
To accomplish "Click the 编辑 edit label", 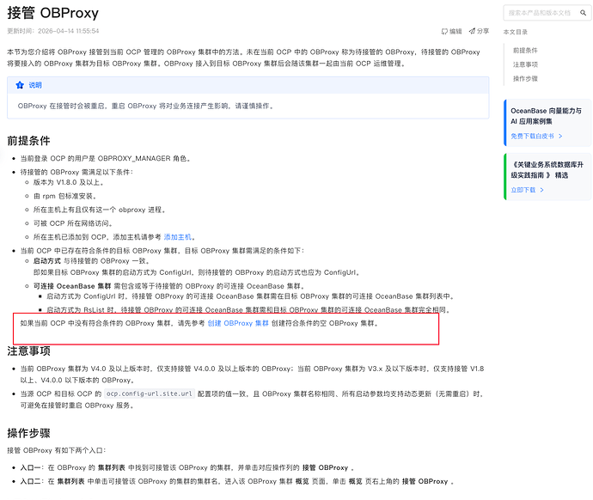I will click(x=455, y=32).
